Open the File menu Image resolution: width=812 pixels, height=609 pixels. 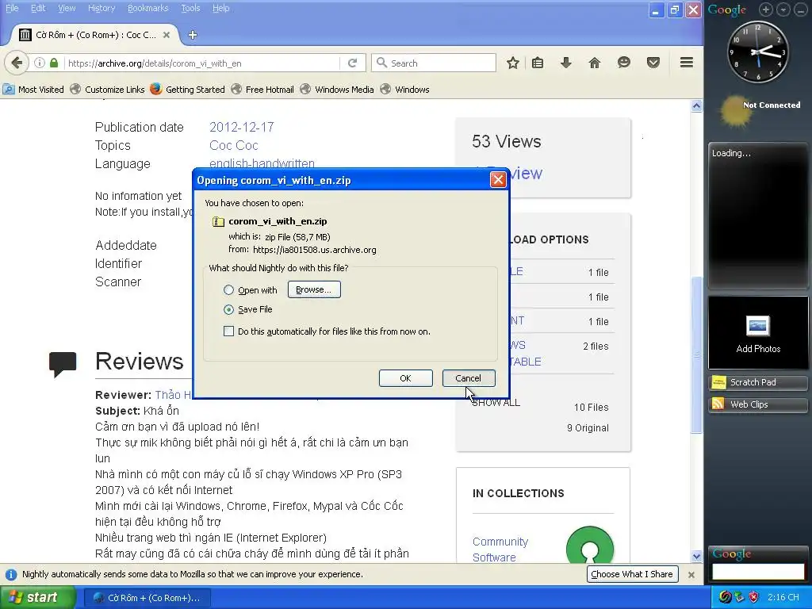coord(12,8)
